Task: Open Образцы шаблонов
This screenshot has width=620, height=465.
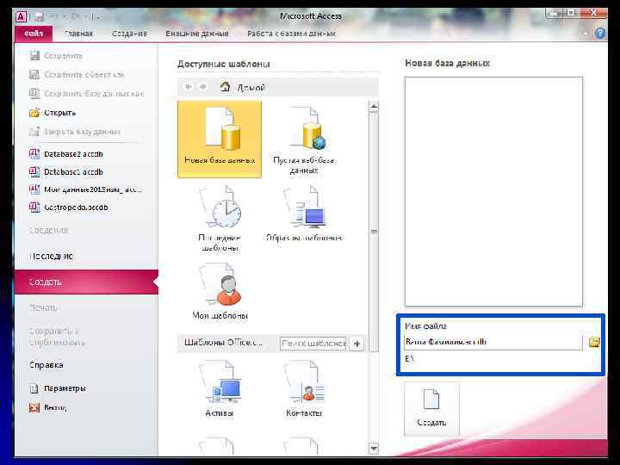Action: (x=304, y=214)
